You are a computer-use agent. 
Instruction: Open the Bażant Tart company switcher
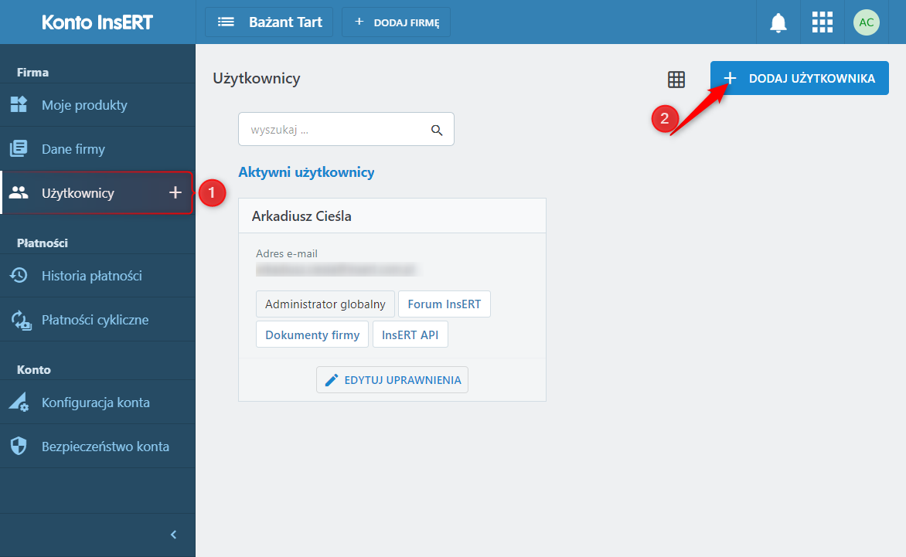(x=269, y=22)
